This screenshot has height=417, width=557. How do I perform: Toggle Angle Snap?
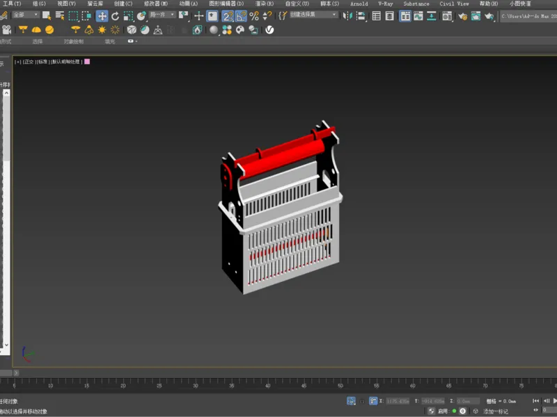[x=241, y=16]
